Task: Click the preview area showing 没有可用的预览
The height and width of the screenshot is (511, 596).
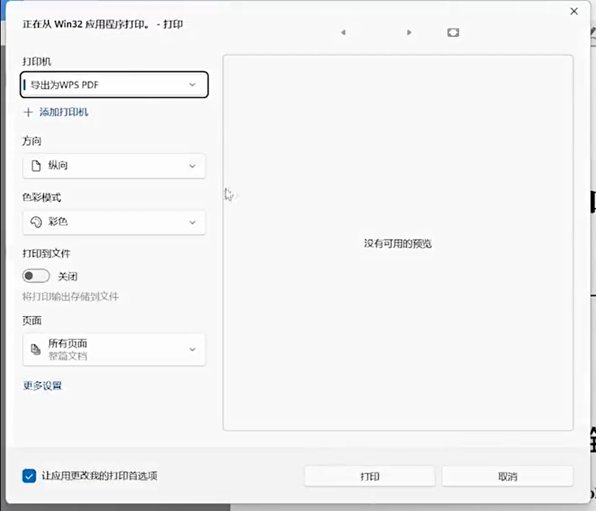Action: tap(398, 242)
